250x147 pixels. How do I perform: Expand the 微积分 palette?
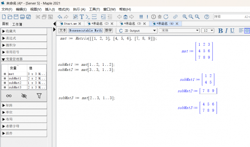click(24, 45)
